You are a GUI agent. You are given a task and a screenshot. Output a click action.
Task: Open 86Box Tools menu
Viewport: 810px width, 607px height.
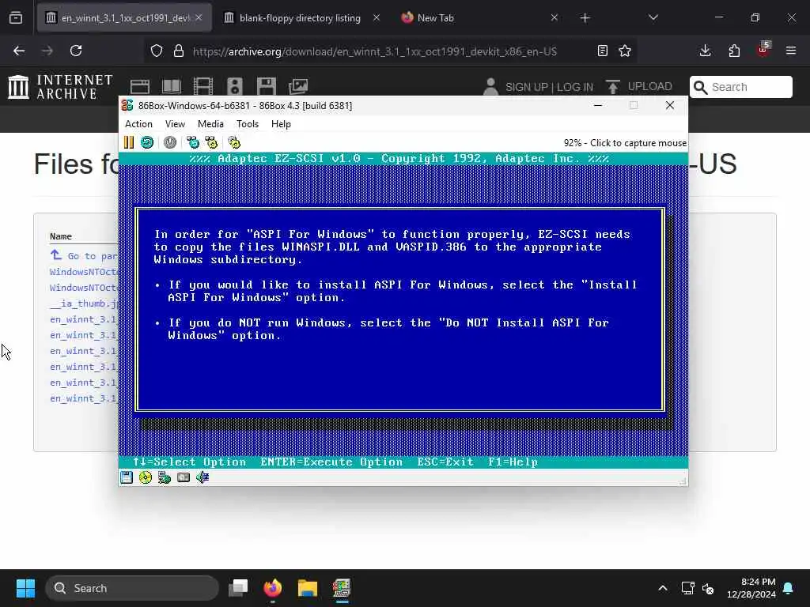[248, 124]
